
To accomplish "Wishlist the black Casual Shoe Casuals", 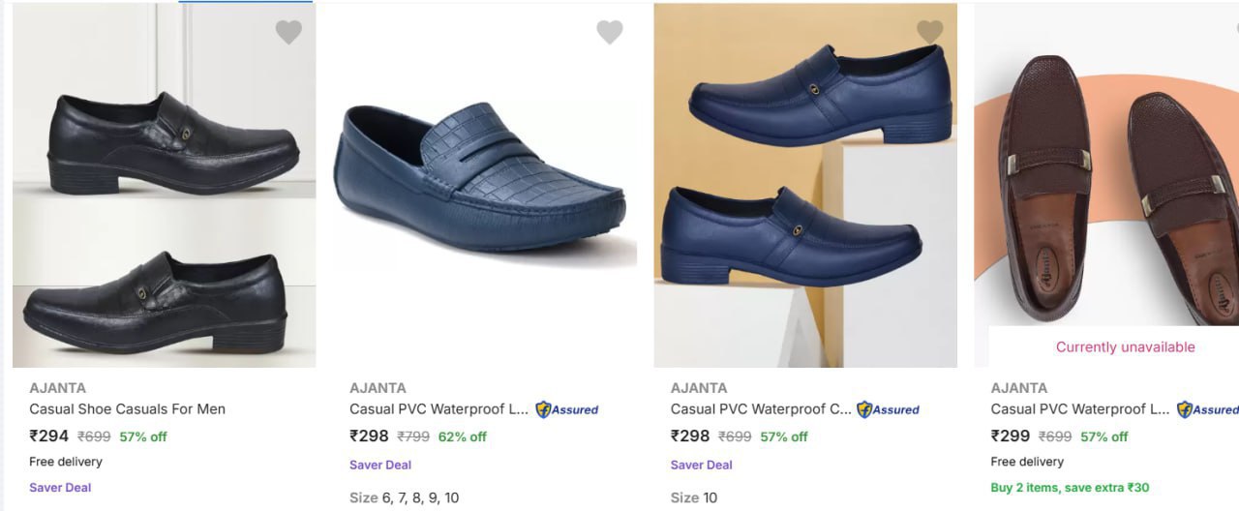I will click(x=288, y=33).
